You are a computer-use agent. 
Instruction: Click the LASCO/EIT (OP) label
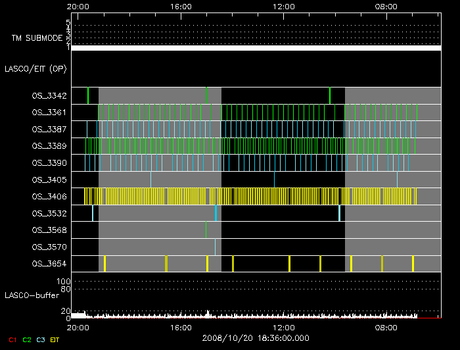tap(35, 68)
